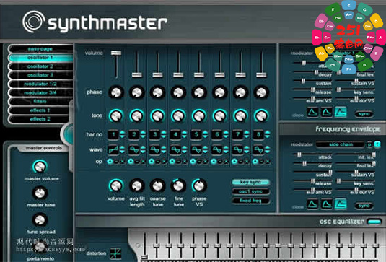Click the tune spread knob

click(40, 219)
